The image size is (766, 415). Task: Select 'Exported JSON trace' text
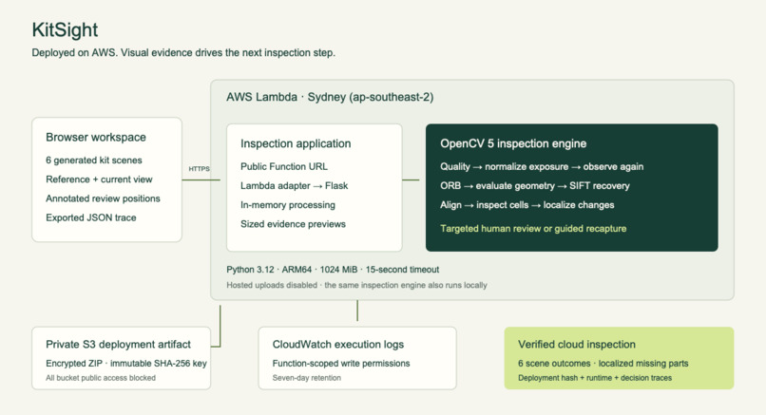click(x=91, y=217)
